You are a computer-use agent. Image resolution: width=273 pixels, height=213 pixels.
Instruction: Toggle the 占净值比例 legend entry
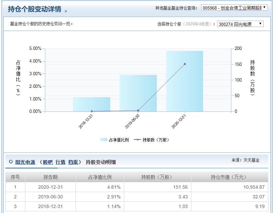point(114,139)
